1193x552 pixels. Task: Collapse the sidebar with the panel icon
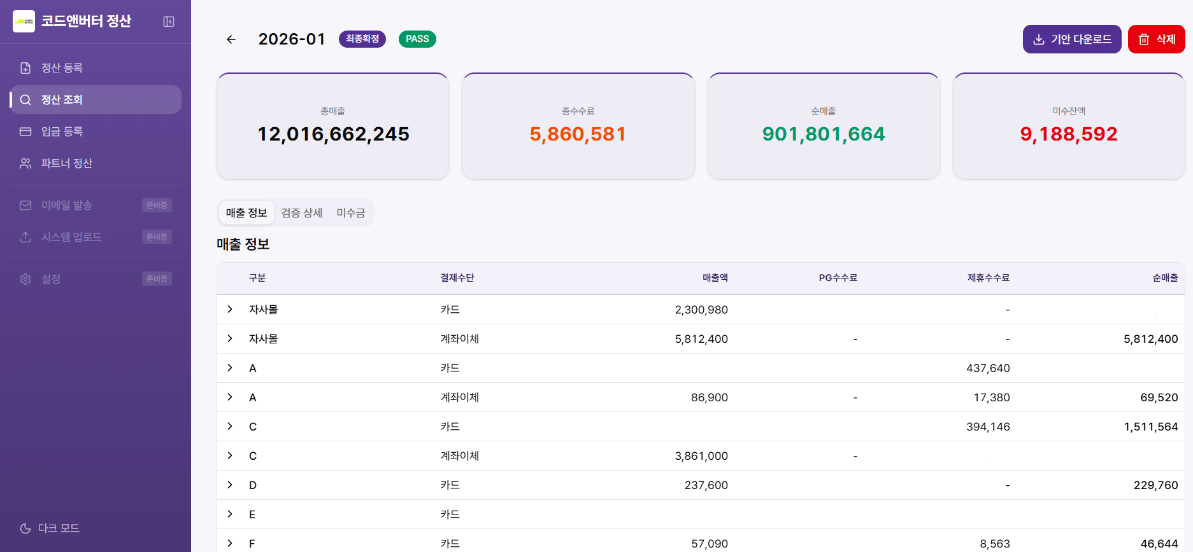[x=169, y=22]
